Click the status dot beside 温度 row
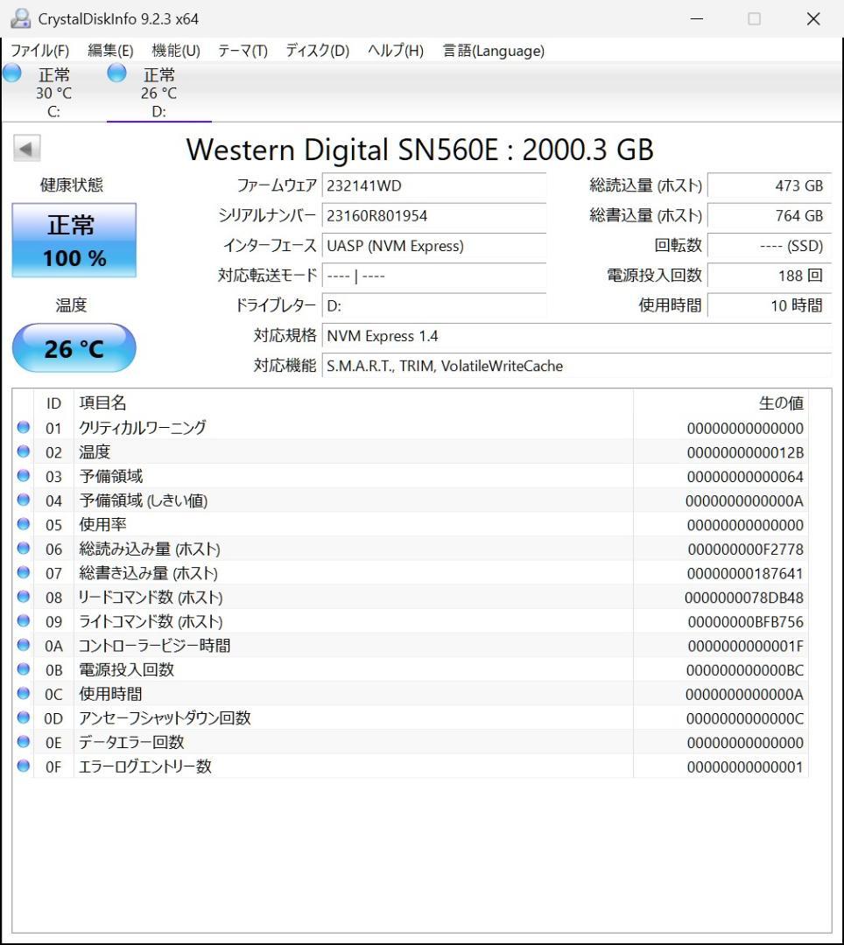The width and height of the screenshot is (844, 945). coord(23,452)
